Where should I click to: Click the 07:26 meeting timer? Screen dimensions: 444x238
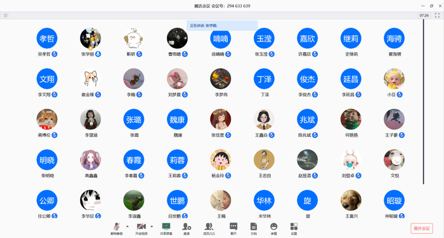[x=424, y=16]
